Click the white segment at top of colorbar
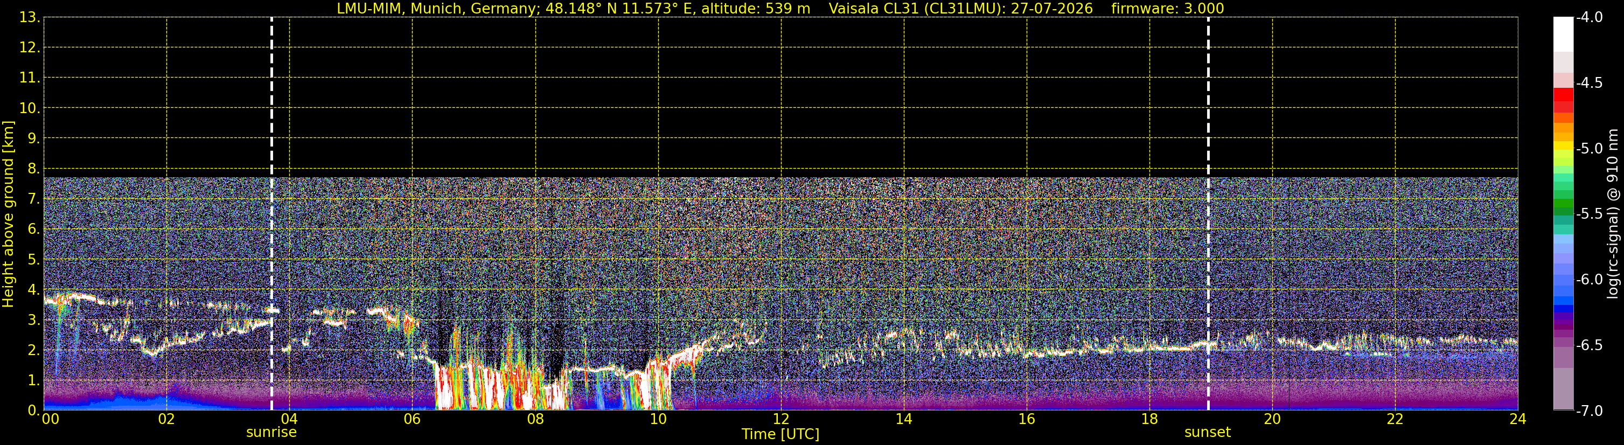Screen dimensions: 1624x445 [x=1563, y=34]
